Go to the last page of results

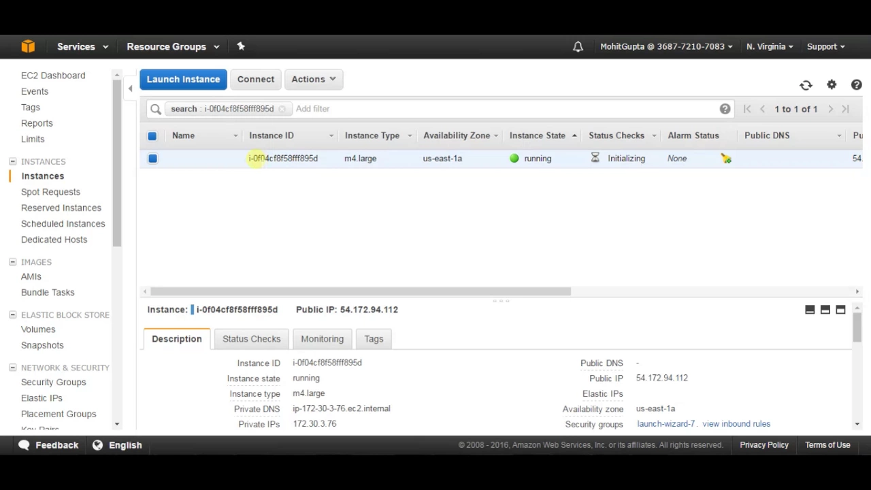point(845,109)
